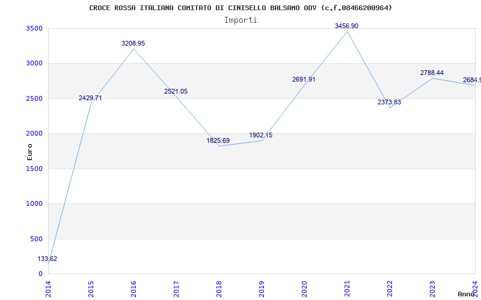Click the data label 1825.69

[218, 140]
